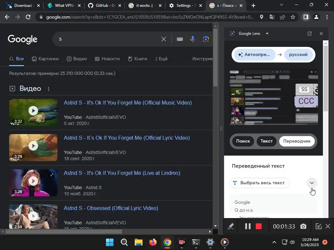This screenshot has width=334, height=250.
Task: Expand translated text with chevron button
Action: [311, 183]
